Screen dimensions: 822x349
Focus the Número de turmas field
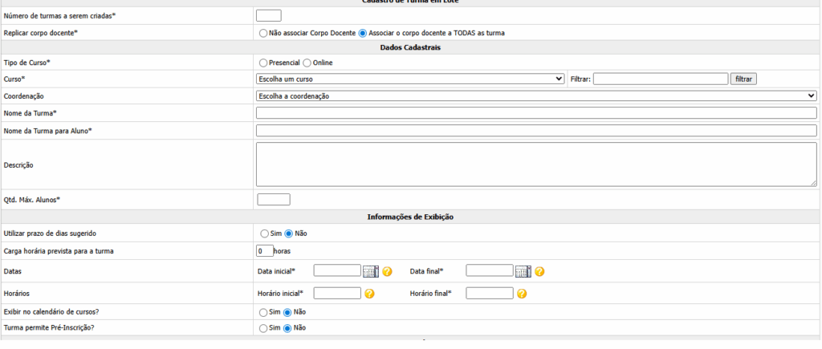click(268, 15)
